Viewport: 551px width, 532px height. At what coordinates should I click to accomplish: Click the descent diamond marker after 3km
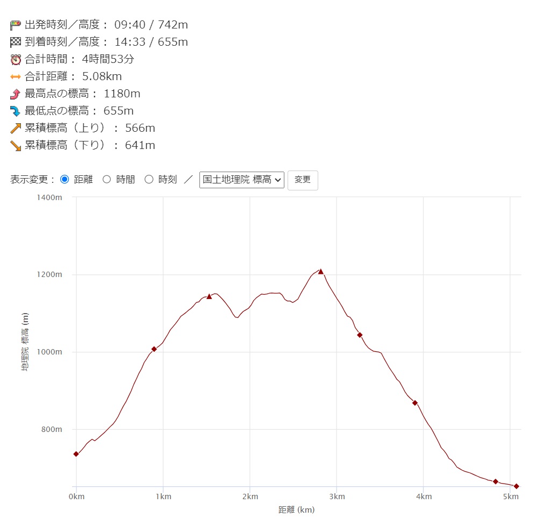[360, 335]
